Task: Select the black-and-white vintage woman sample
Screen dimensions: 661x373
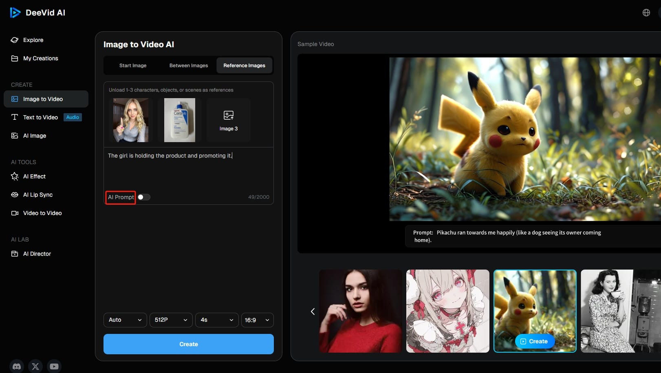Action: click(621, 311)
